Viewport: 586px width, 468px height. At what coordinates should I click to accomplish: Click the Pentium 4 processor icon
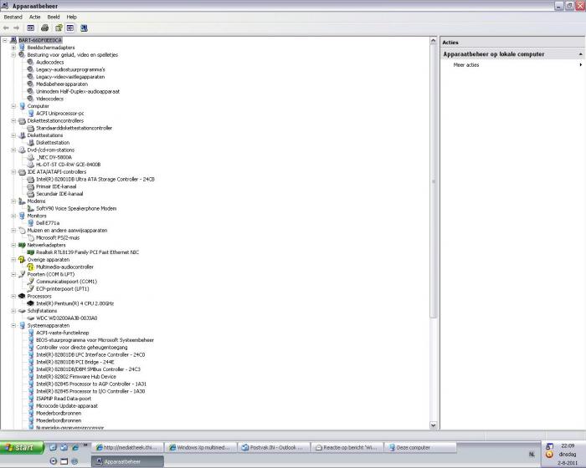31,303
